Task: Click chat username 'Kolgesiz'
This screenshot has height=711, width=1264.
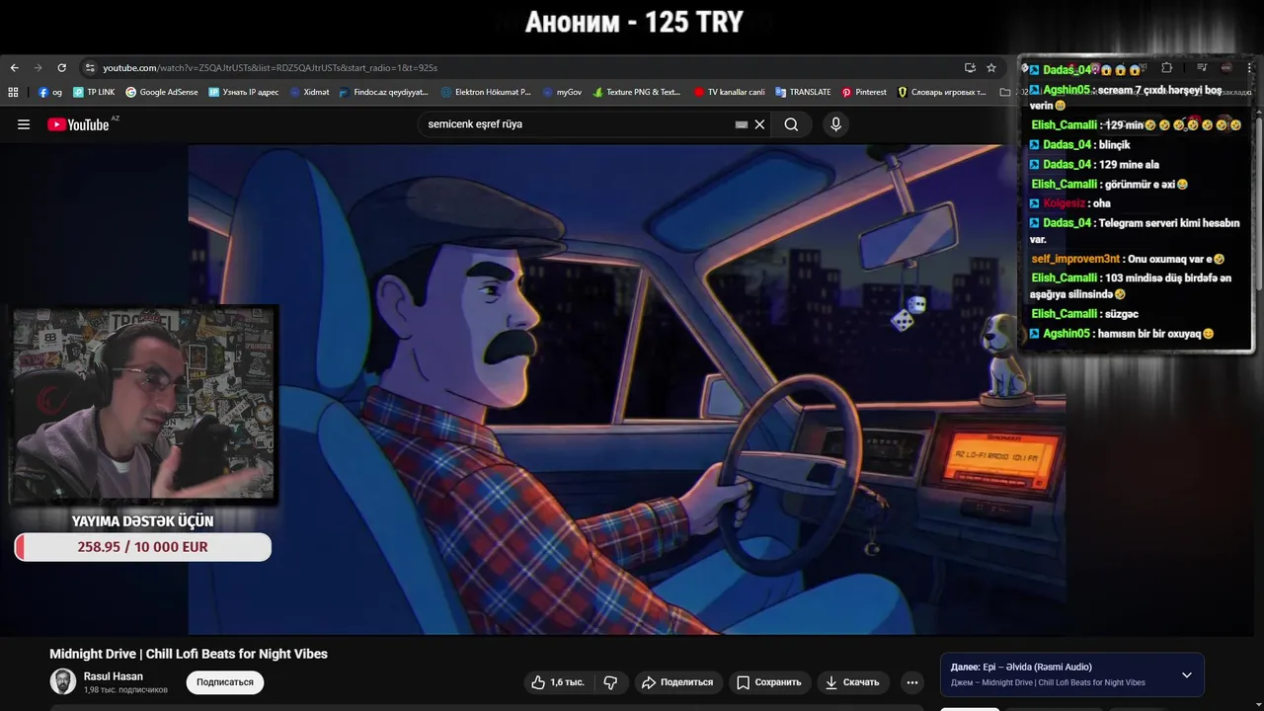Action: pos(1066,203)
